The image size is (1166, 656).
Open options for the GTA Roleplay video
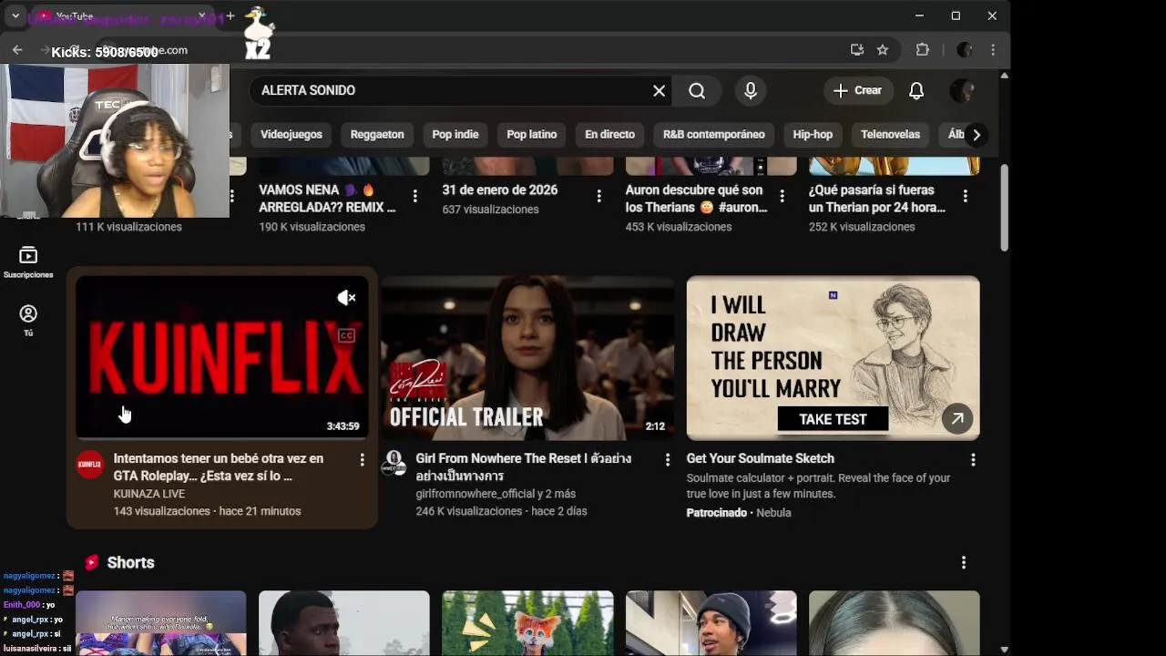(362, 460)
